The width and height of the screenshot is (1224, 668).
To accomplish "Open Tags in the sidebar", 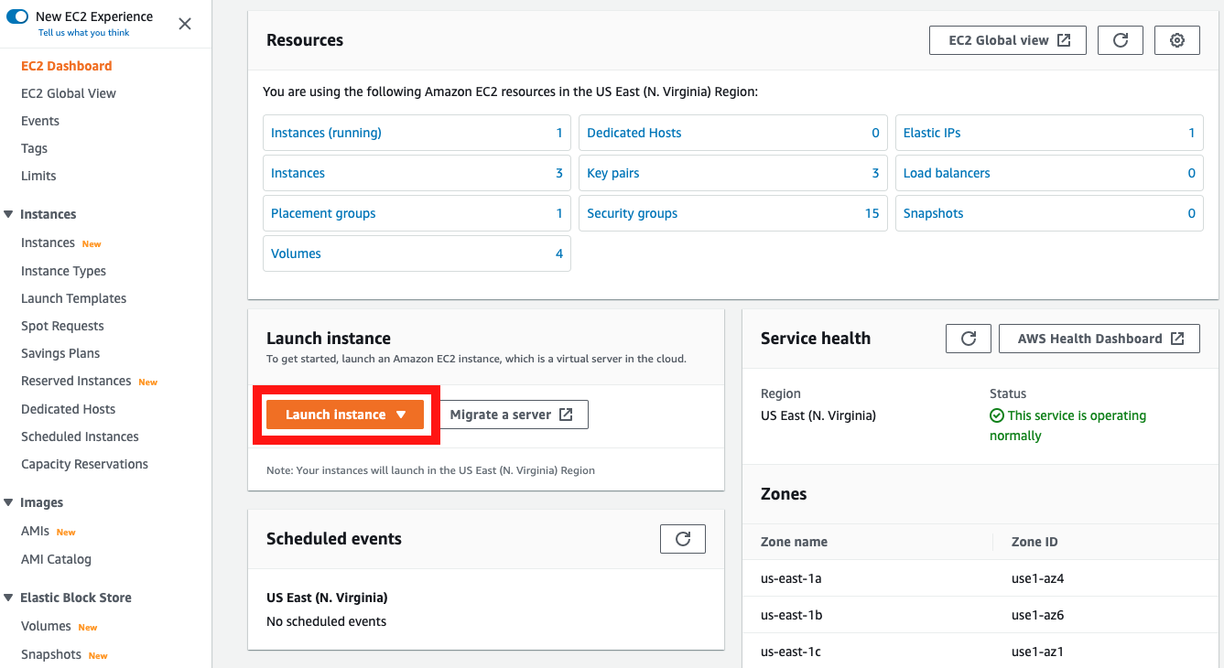I will (x=34, y=148).
